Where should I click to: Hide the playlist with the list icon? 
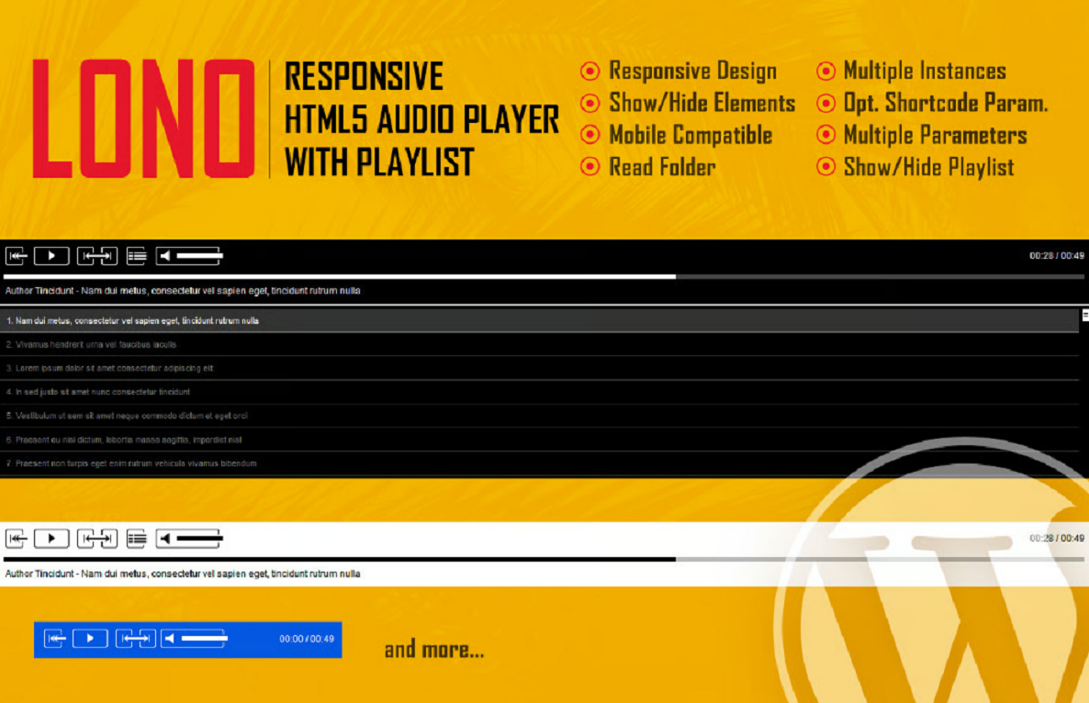[x=136, y=256]
